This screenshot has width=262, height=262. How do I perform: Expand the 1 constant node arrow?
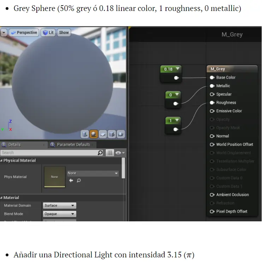(x=177, y=120)
